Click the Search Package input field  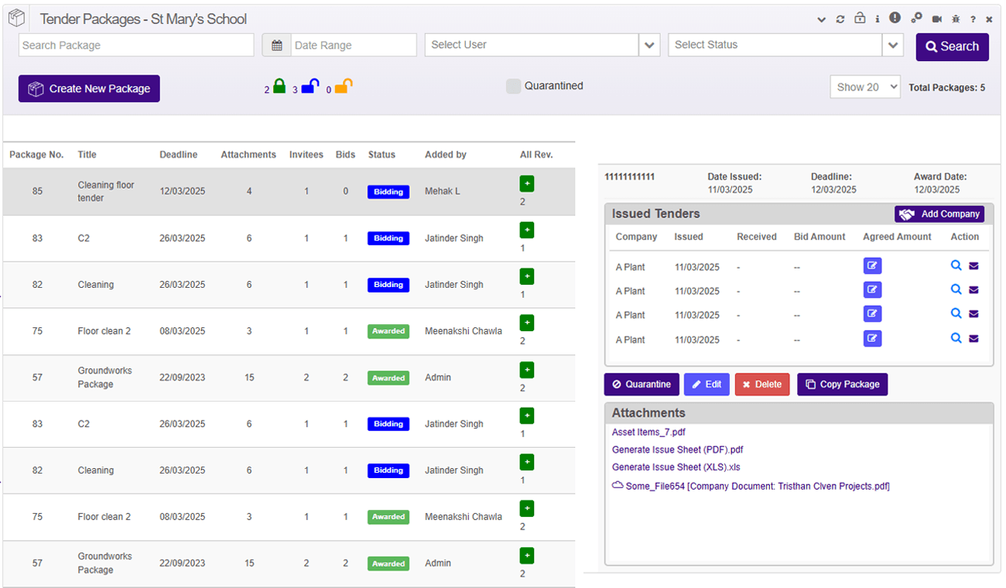(x=136, y=45)
